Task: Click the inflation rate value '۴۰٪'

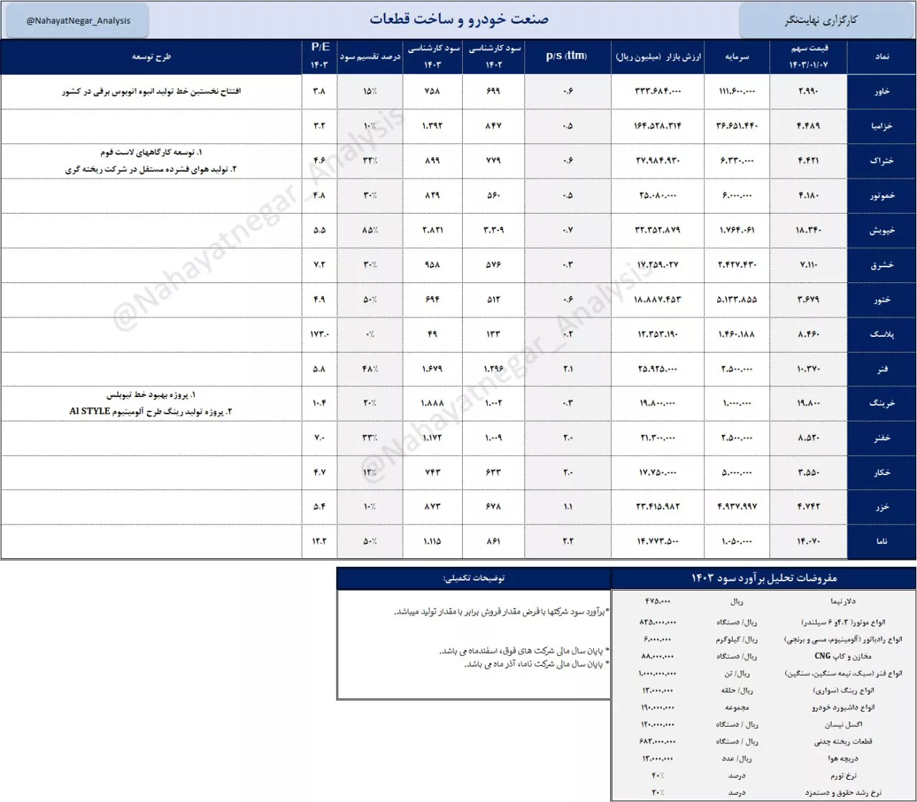Action: tap(658, 775)
